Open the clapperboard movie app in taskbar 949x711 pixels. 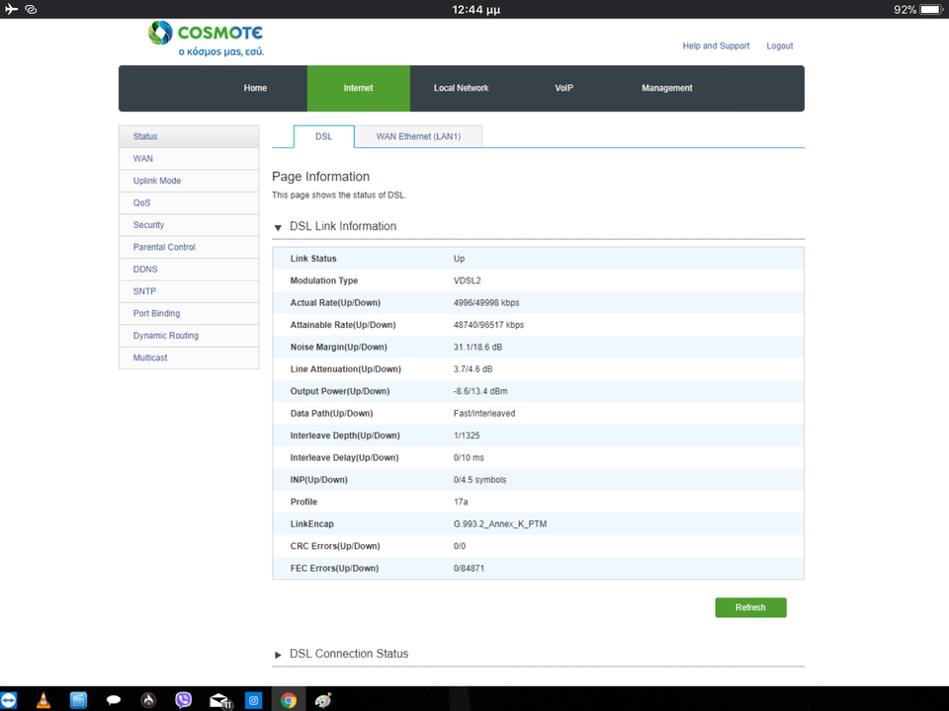coord(78,700)
